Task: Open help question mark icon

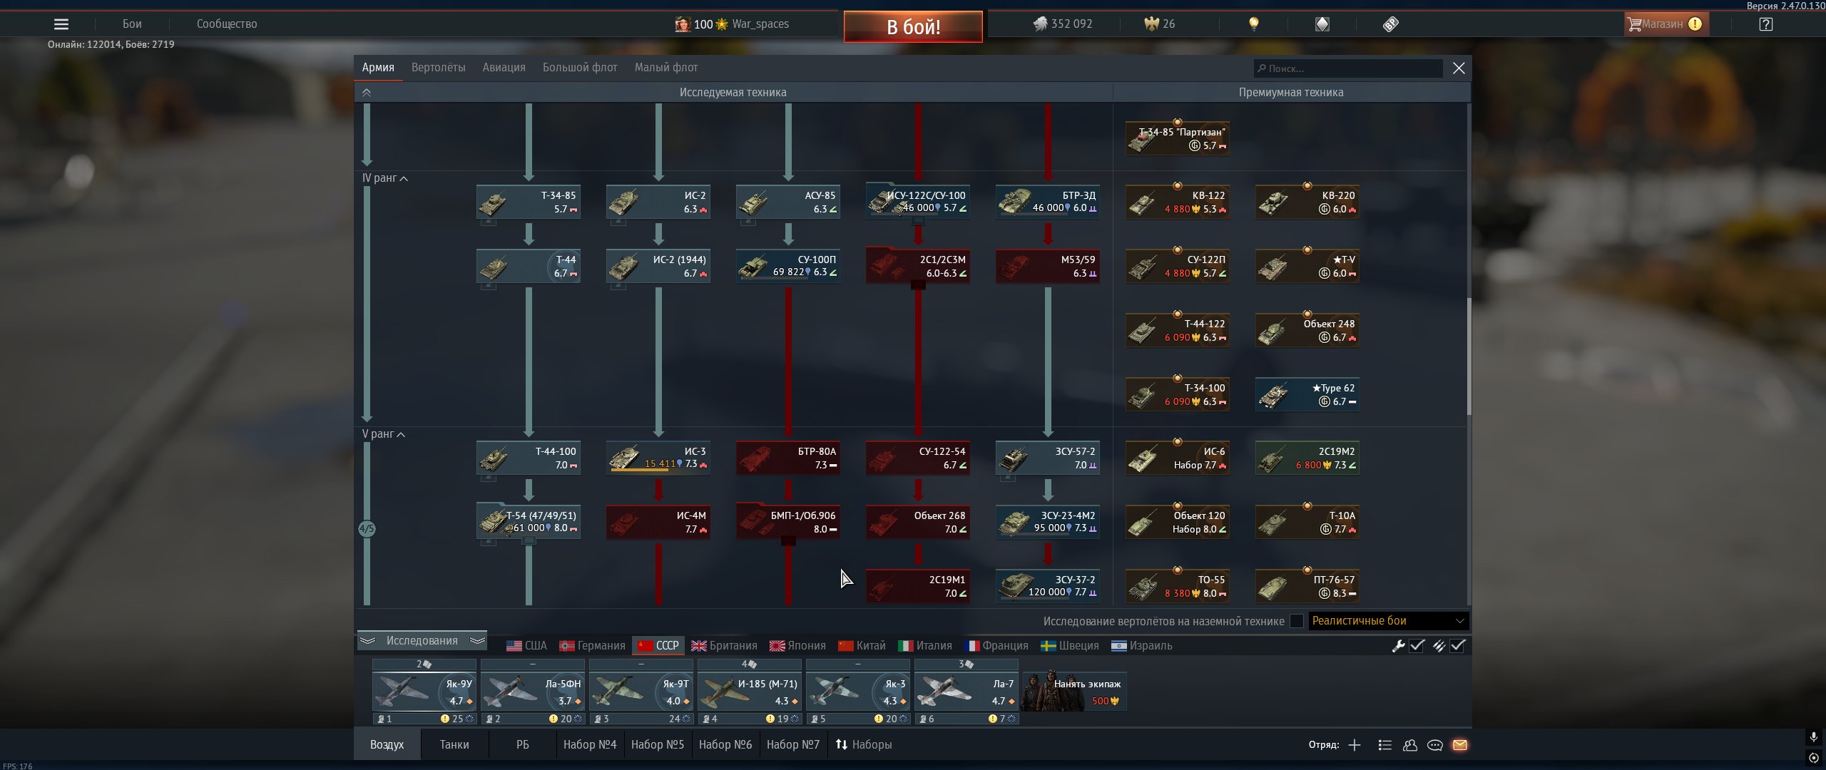Action: coord(1765,24)
